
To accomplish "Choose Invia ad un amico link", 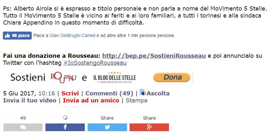I will point(91,100).
